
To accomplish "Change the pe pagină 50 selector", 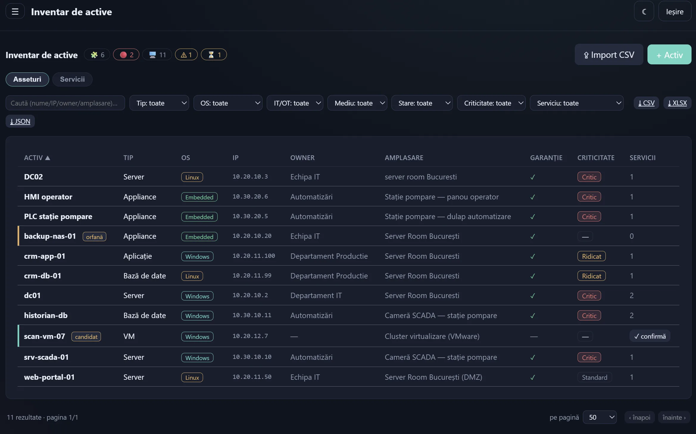I will click(x=600, y=417).
